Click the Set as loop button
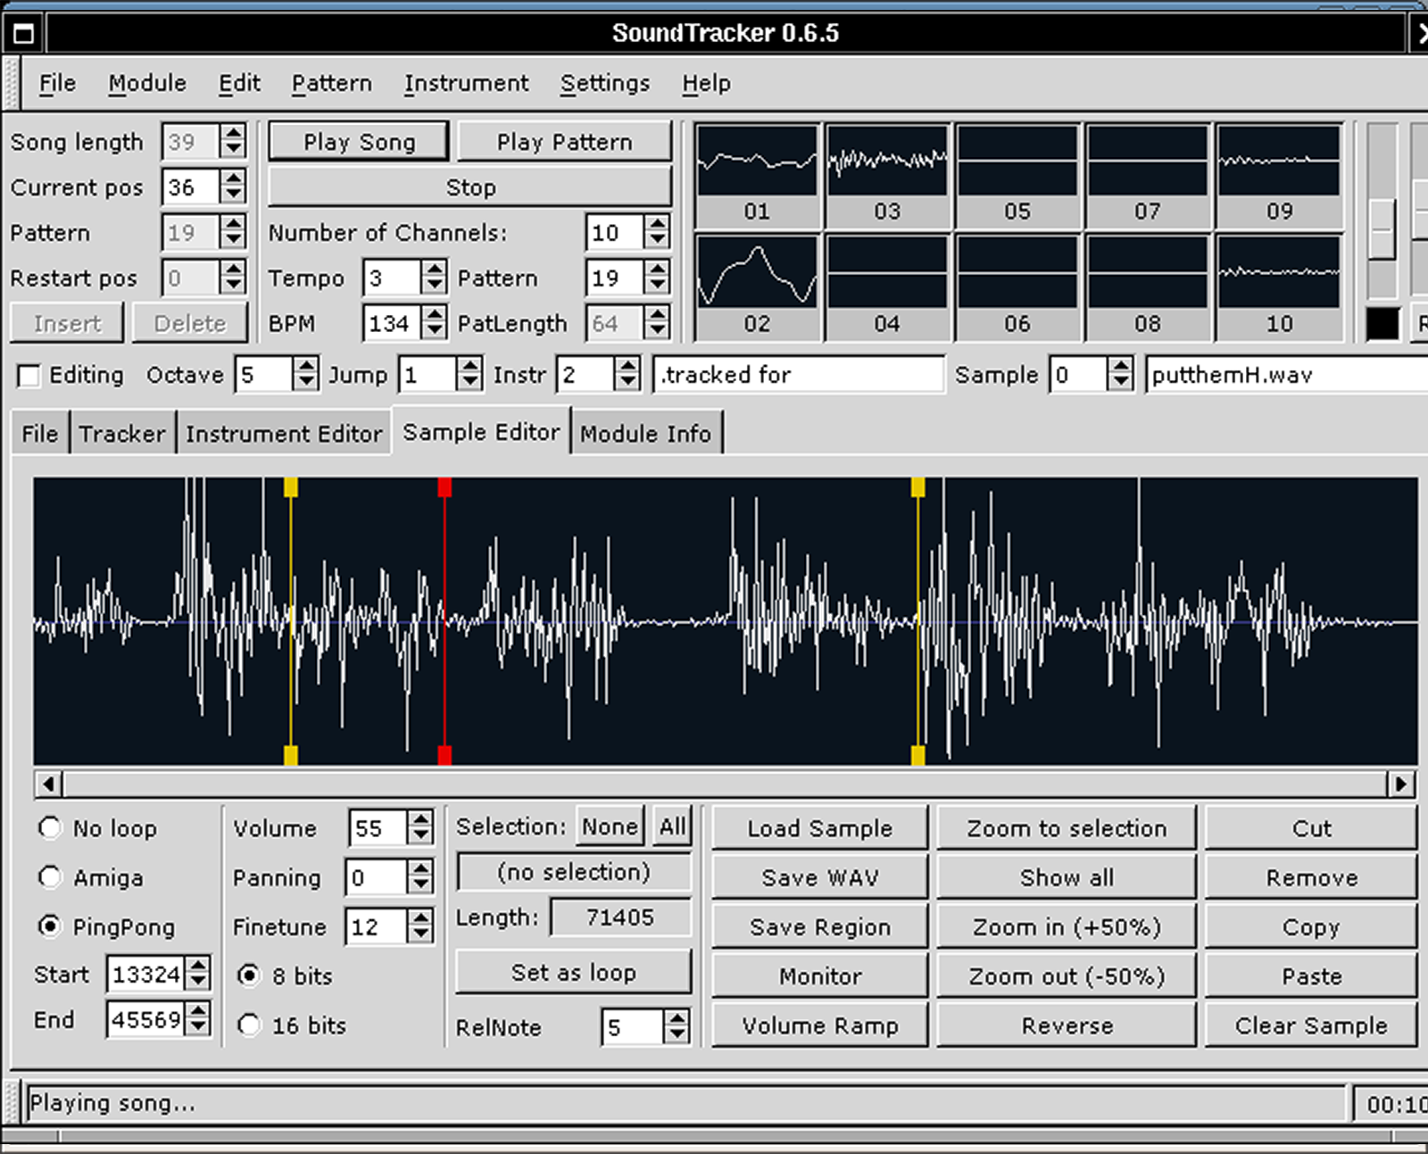 coord(573,972)
